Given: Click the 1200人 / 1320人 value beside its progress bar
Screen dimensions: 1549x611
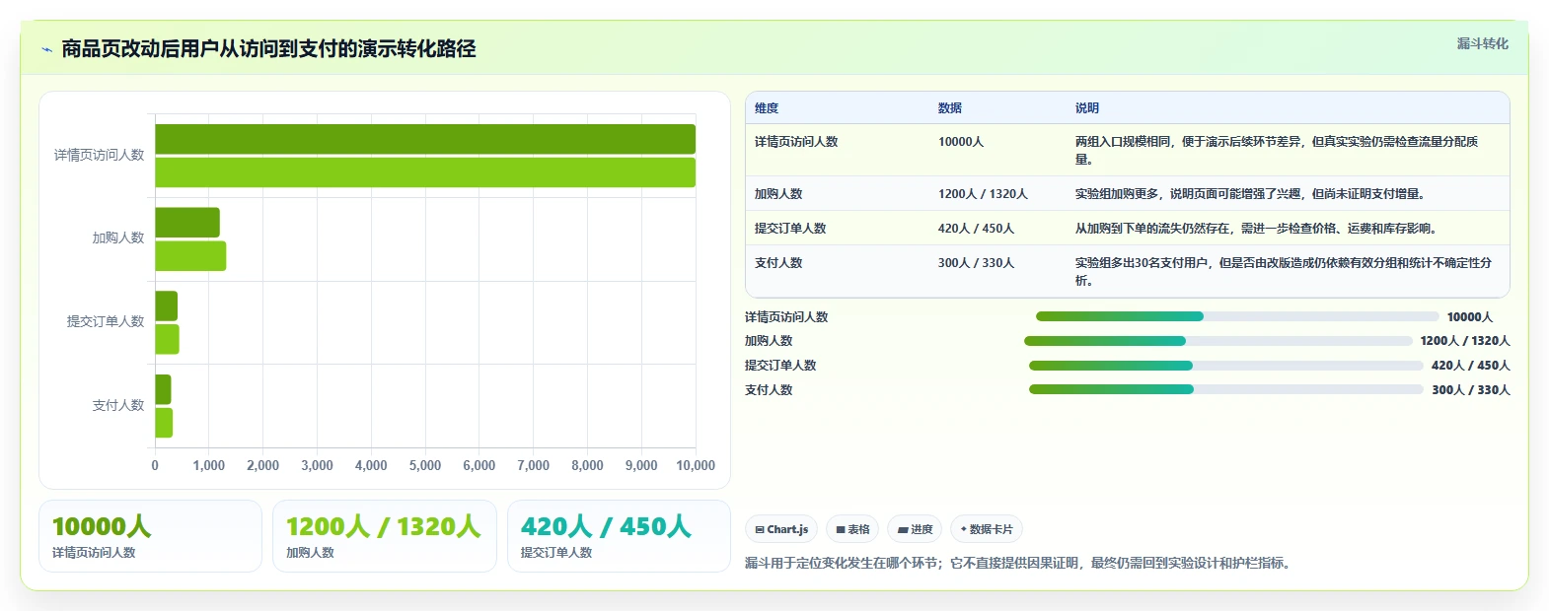Looking at the screenshot, I should (x=1465, y=341).
